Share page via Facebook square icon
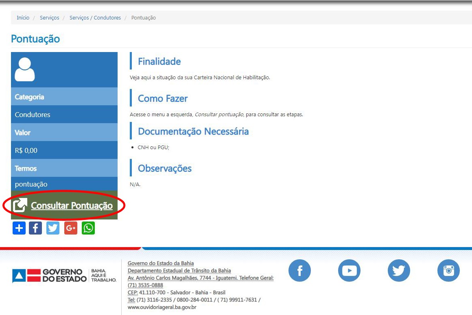Screen dimensions: 472x315 click(35, 228)
